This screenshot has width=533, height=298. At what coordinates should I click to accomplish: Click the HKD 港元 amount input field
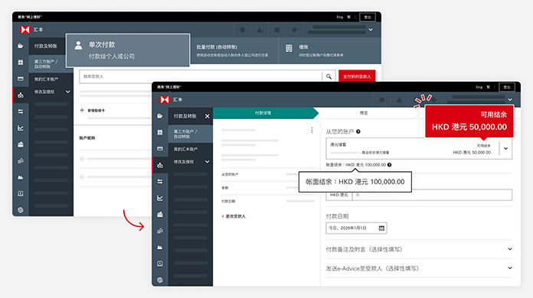pyautogui.click(x=433, y=195)
